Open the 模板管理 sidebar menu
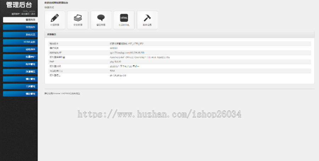Image resolution: width=319 pixels, height=161 pixels. [20, 94]
